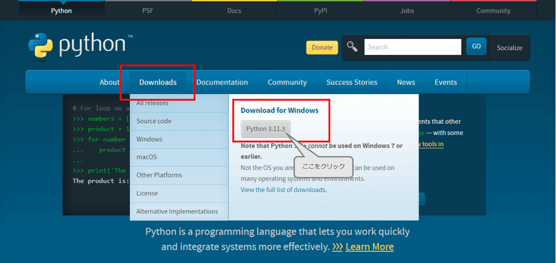Choose License in Downloads submenu
The height and width of the screenshot is (263, 556).
[179, 193]
